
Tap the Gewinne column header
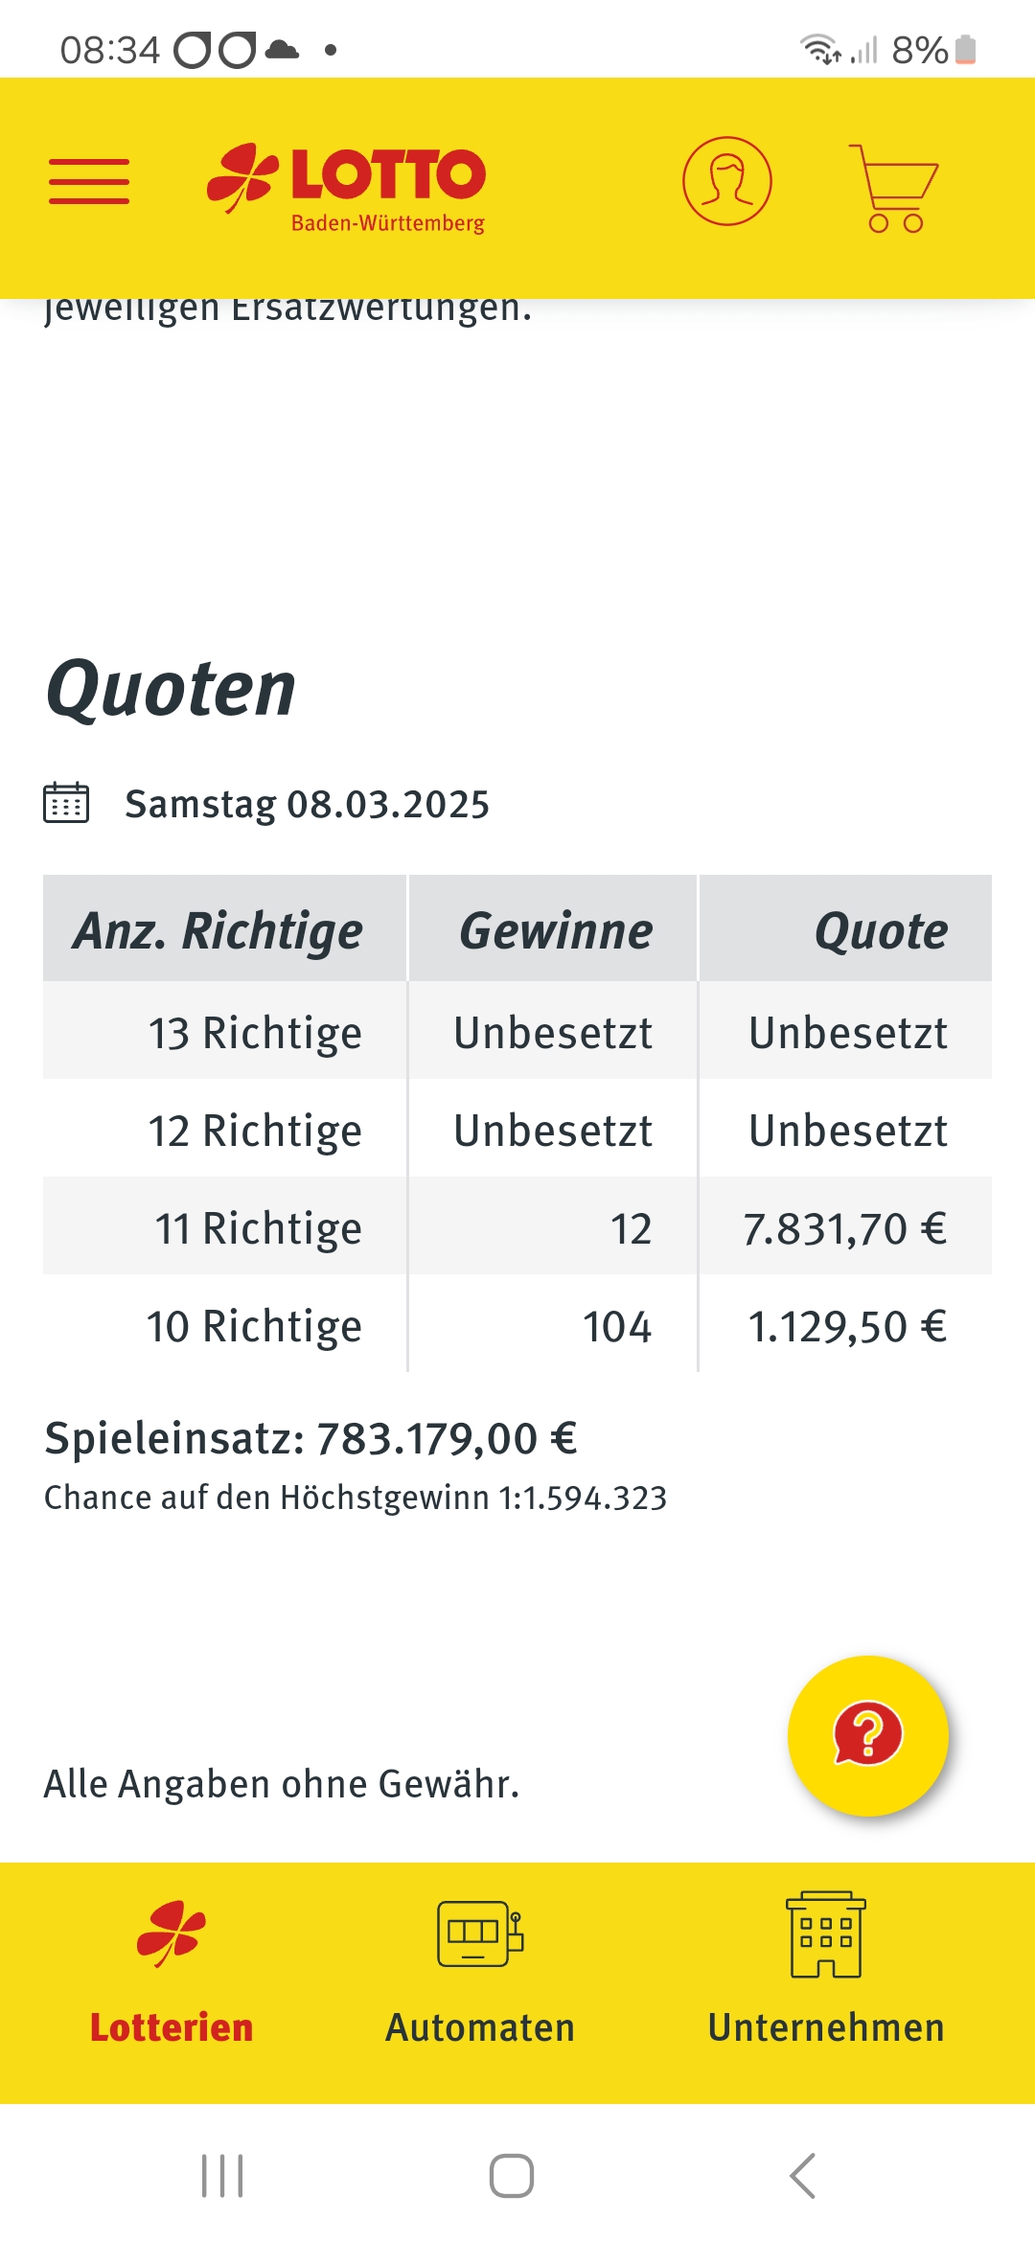(x=554, y=928)
